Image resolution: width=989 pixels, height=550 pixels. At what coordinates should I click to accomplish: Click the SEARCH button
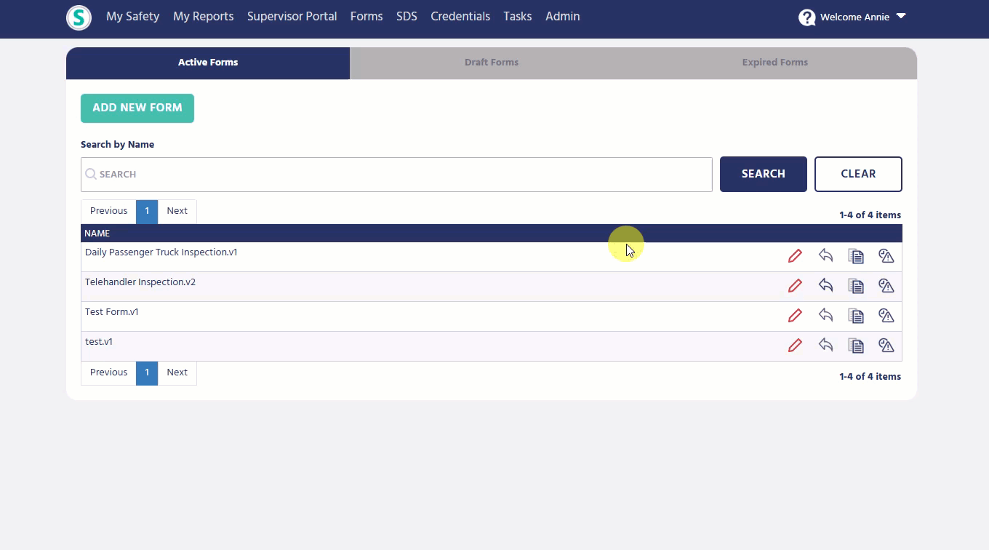point(764,175)
